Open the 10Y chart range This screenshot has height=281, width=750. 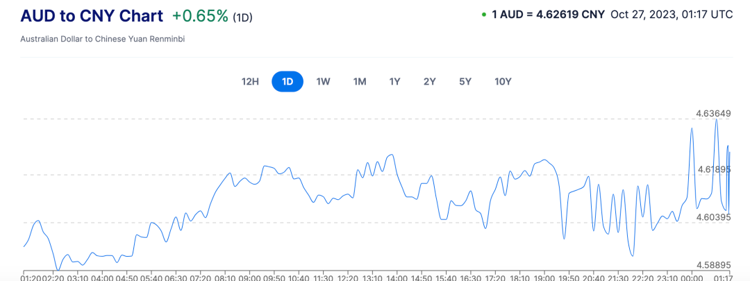[x=503, y=81]
